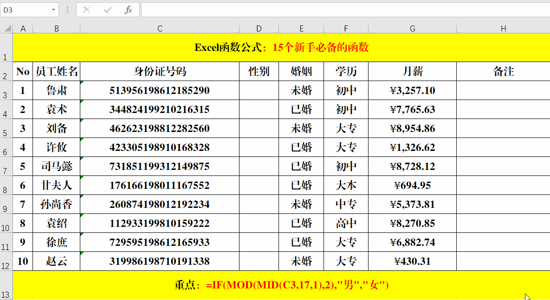The height and width of the screenshot is (300, 550).
Task: Select column D header
Action: coord(259,28)
